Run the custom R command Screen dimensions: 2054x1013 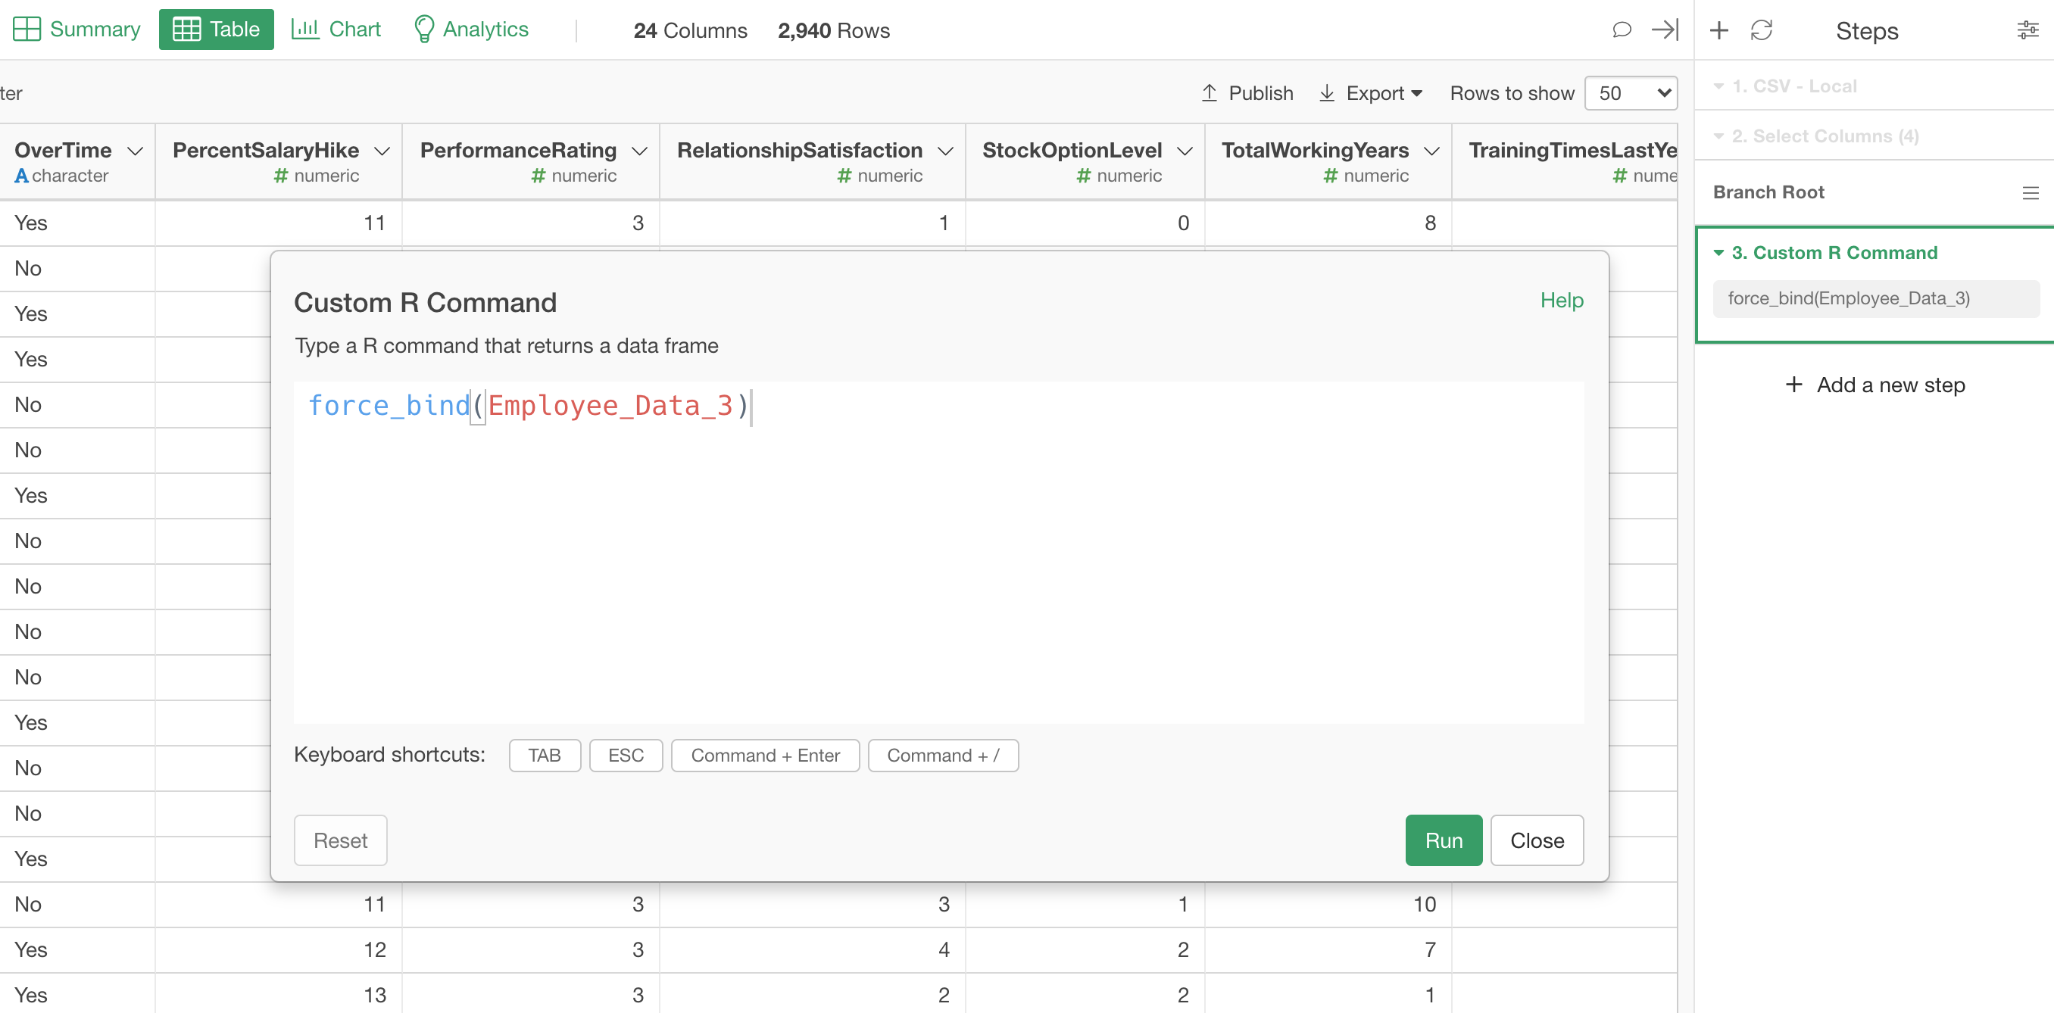[x=1444, y=840]
